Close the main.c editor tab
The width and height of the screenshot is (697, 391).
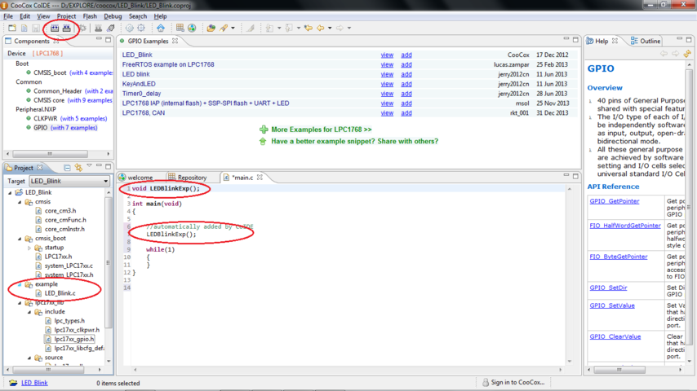pos(260,177)
